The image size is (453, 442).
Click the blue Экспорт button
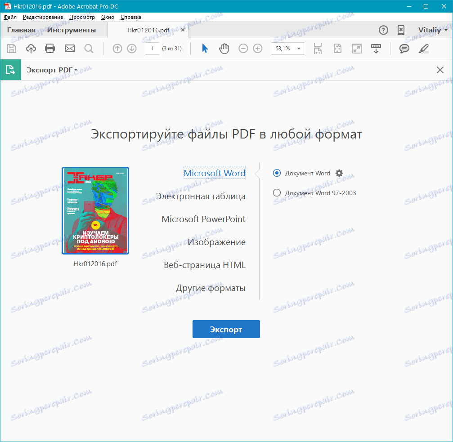click(226, 329)
